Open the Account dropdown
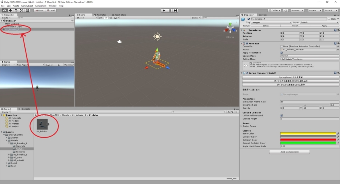The width and height of the screenshot is (340, 184). pos(297,10)
